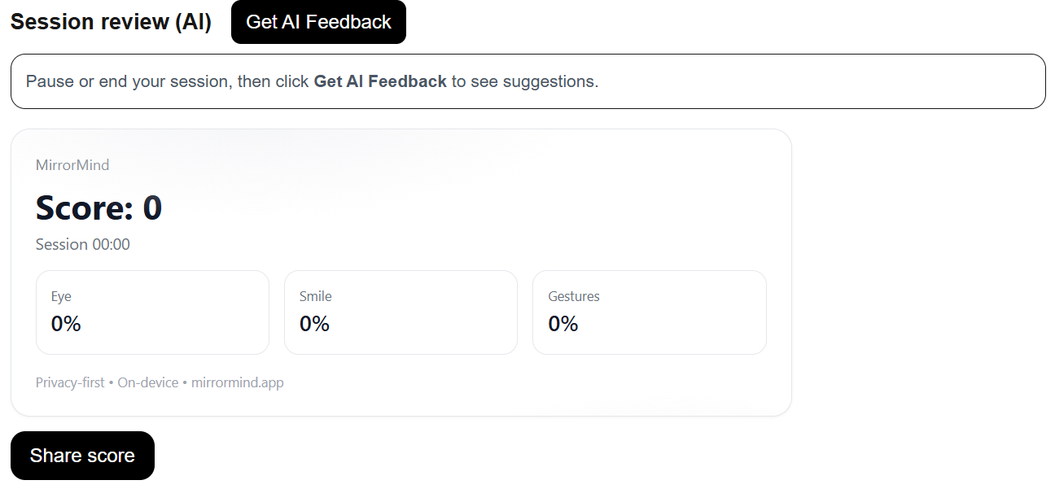1055x489 pixels.
Task: Select the Eye percentage card
Action: point(152,312)
